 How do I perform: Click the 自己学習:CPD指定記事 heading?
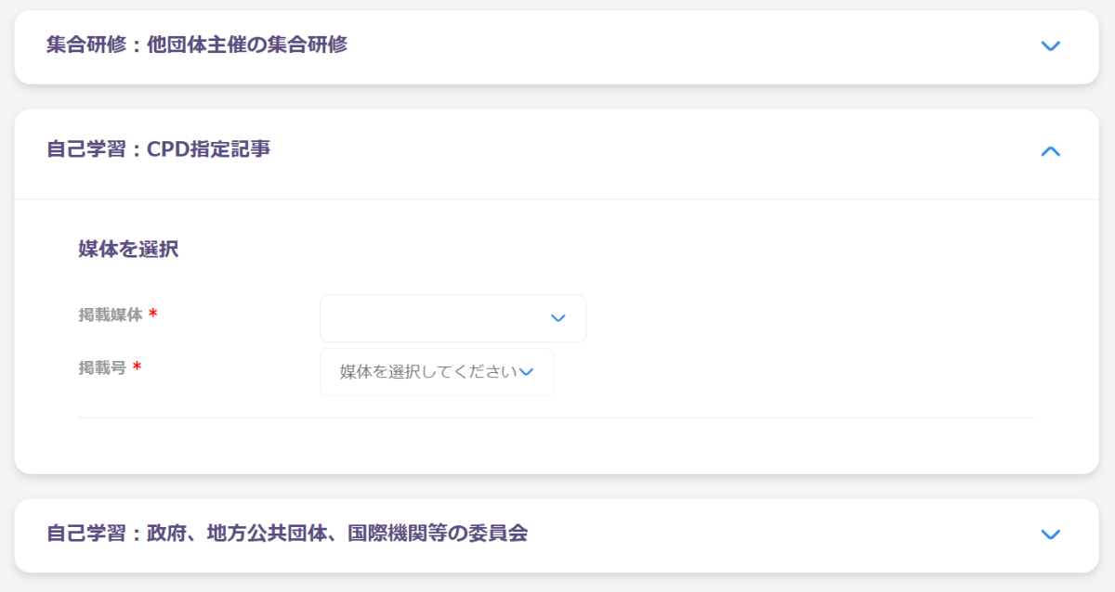coord(159,149)
